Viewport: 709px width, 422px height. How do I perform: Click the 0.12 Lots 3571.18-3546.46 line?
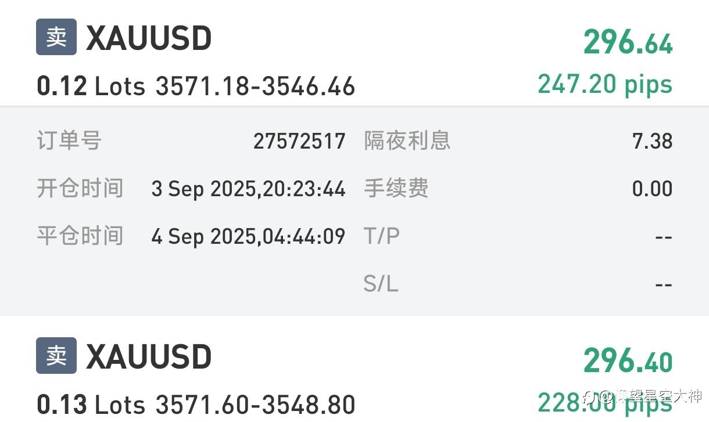pos(196,86)
